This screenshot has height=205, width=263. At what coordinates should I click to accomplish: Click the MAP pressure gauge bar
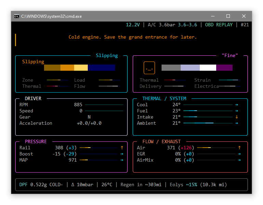(99, 160)
